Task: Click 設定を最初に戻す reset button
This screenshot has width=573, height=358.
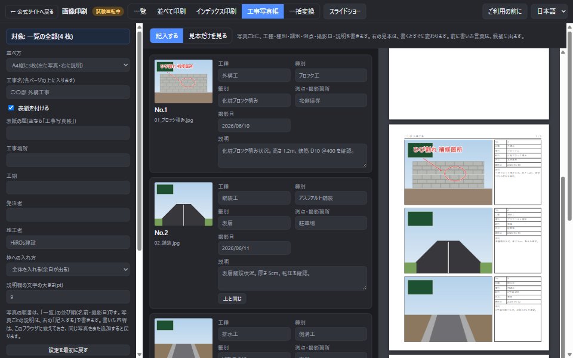Action: click(x=68, y=350)
